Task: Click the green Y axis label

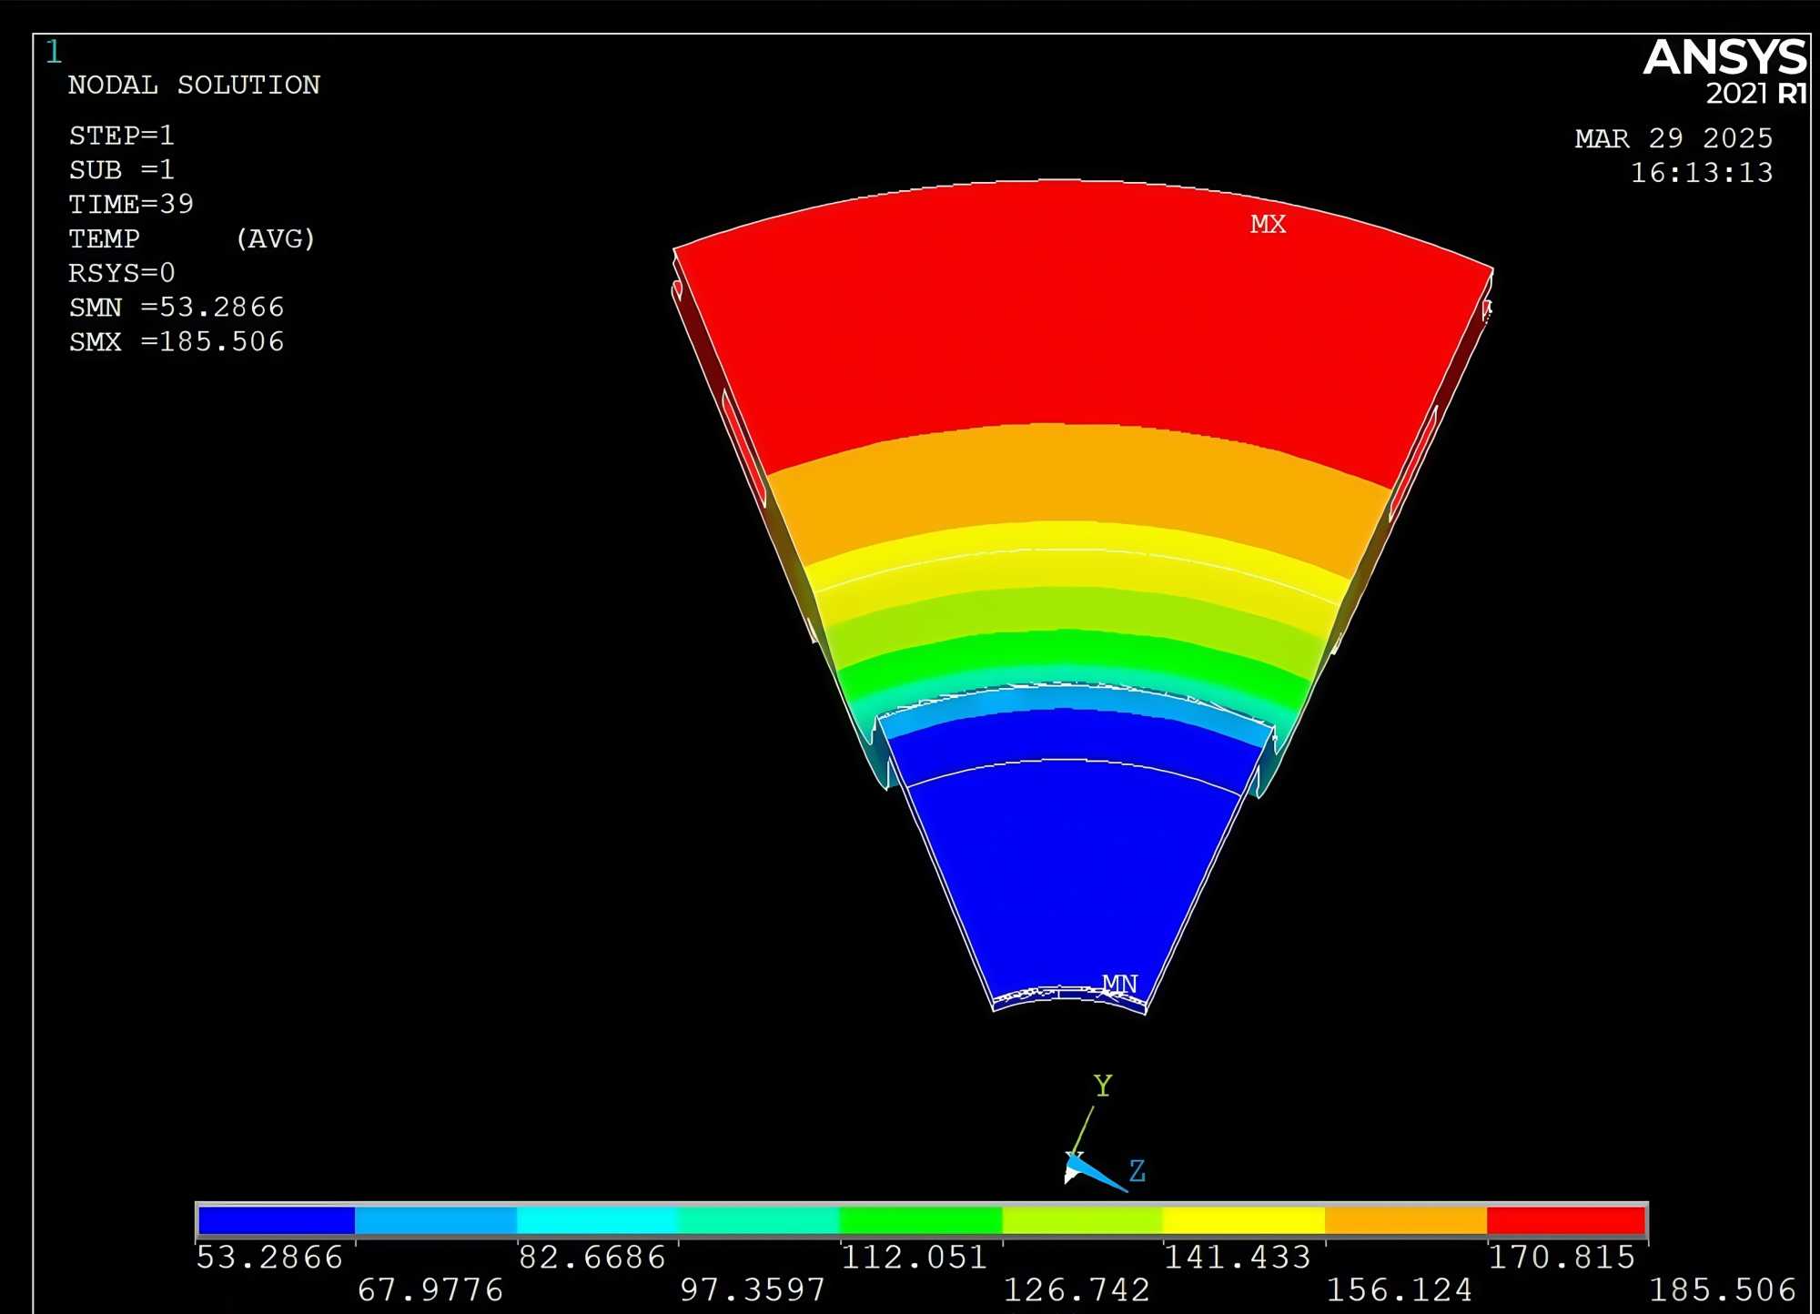Action: [1103, 1086]
